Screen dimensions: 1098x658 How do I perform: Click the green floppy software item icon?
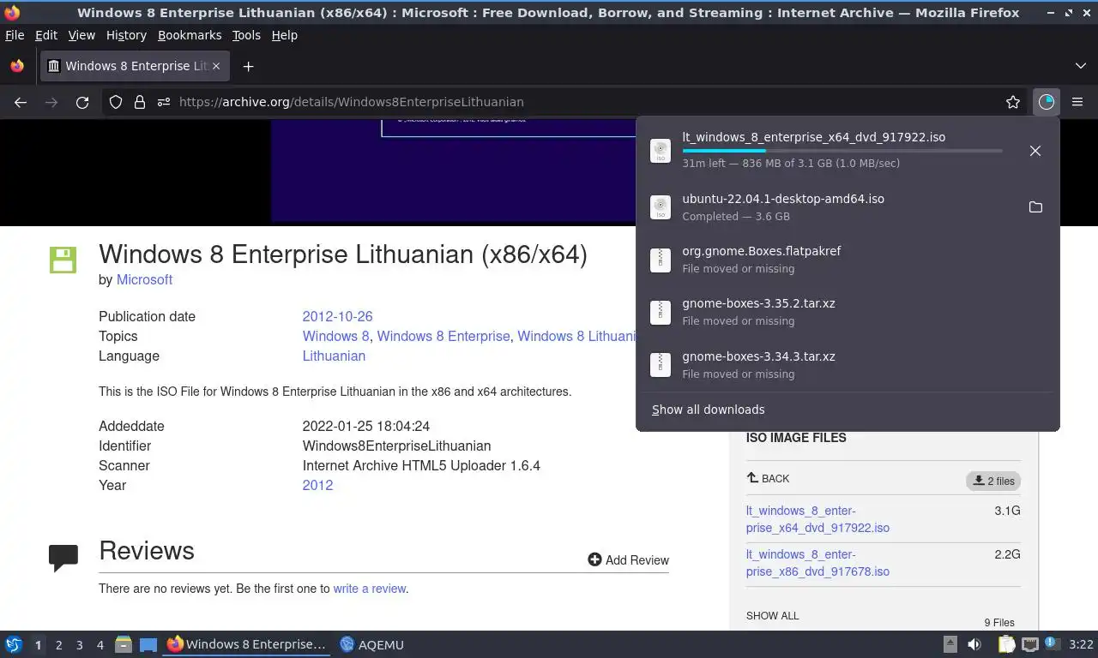[x=63, y=260]
